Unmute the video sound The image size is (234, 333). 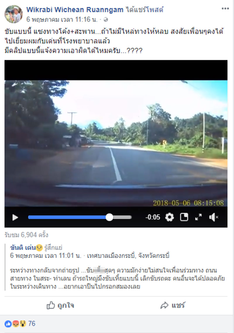pyautogui.click(x=214, y=217)
